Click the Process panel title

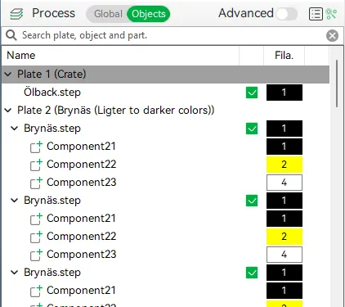pyautogui.click(x=53, y=13)
